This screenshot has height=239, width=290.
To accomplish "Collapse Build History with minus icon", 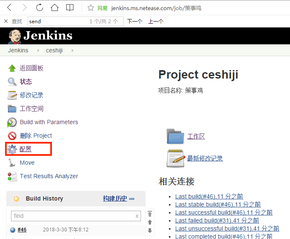I will click(x=132, y=199).
